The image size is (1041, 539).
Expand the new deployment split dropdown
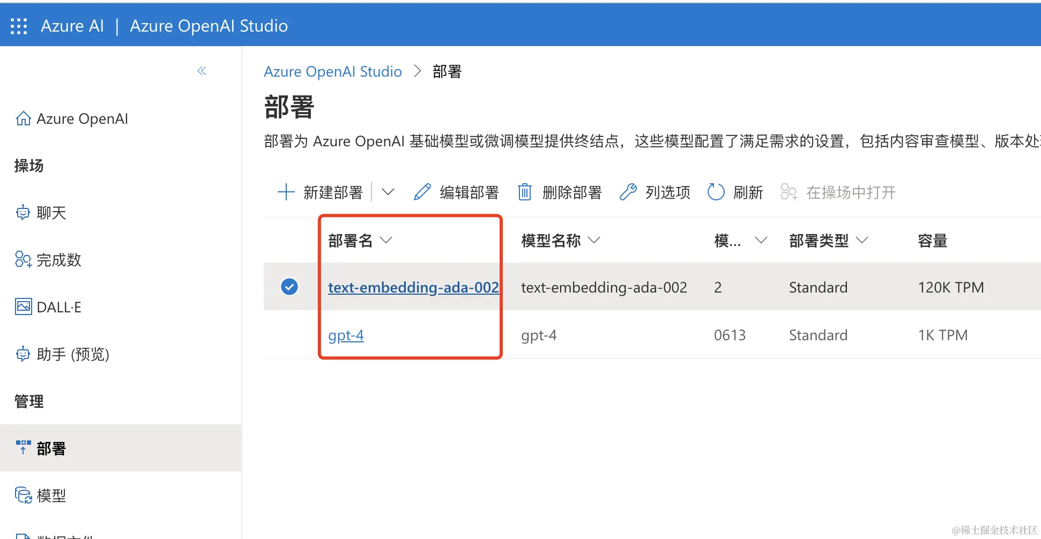(388, 192)
